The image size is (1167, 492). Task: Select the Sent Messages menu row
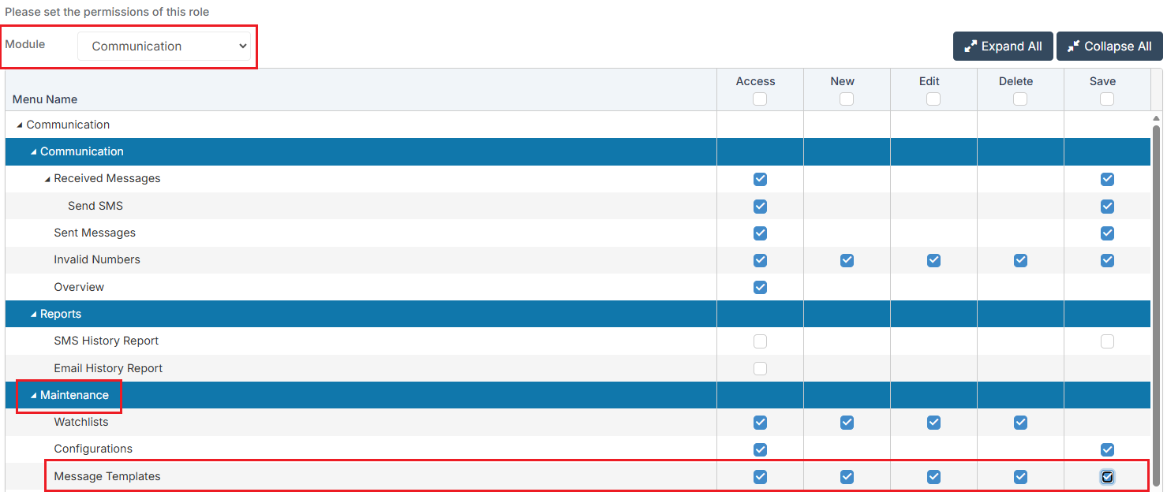coord(95,233)
